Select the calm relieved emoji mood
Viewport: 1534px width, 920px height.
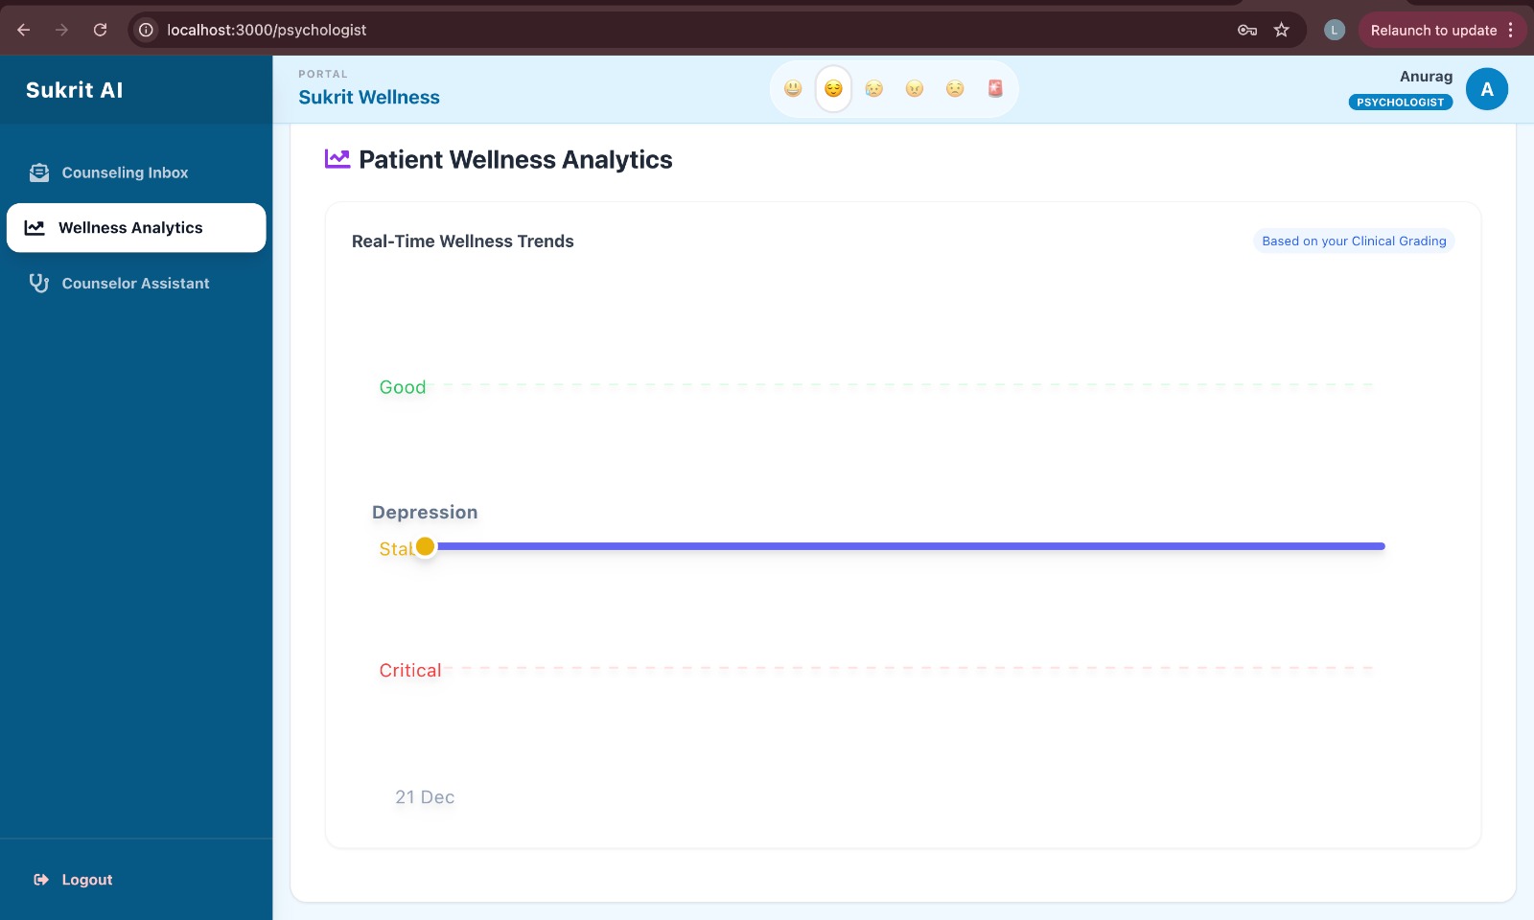coord(833,89)
